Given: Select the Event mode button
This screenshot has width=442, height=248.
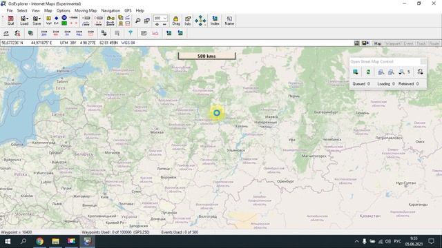Looking at the screenshot, I should [x=408, y=43].
